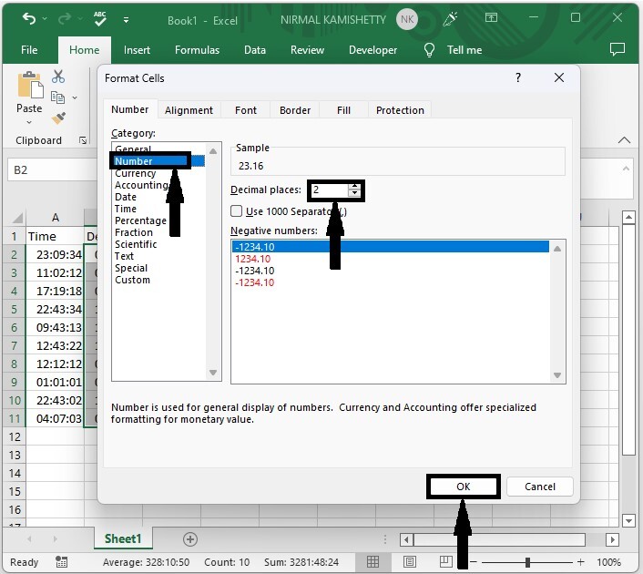The width and height of the screenshot is (643, 574).
Task: Select the Format Painter brush icon
Action: pos(58,118)
